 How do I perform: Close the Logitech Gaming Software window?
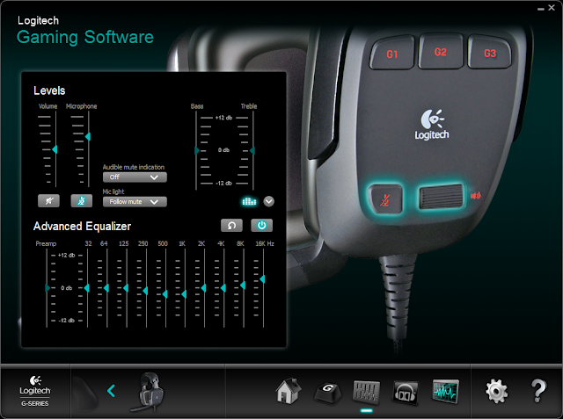pyautogui.click(x=552, y=8)
